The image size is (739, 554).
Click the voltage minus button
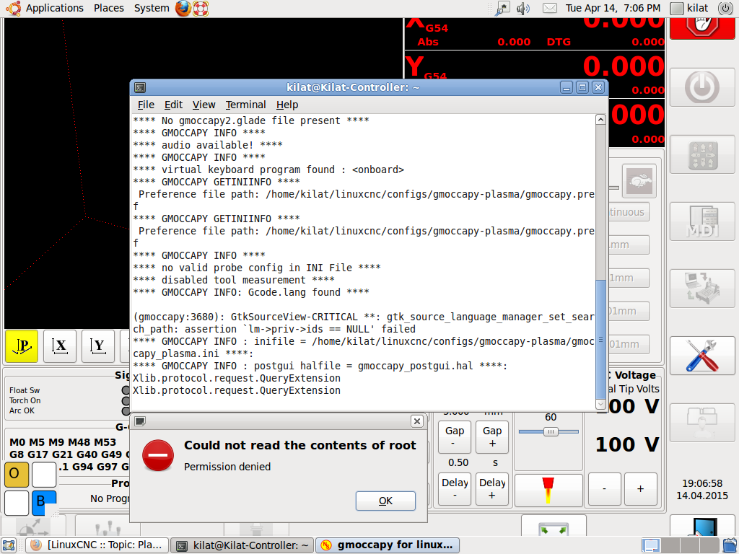coord(604,489)
